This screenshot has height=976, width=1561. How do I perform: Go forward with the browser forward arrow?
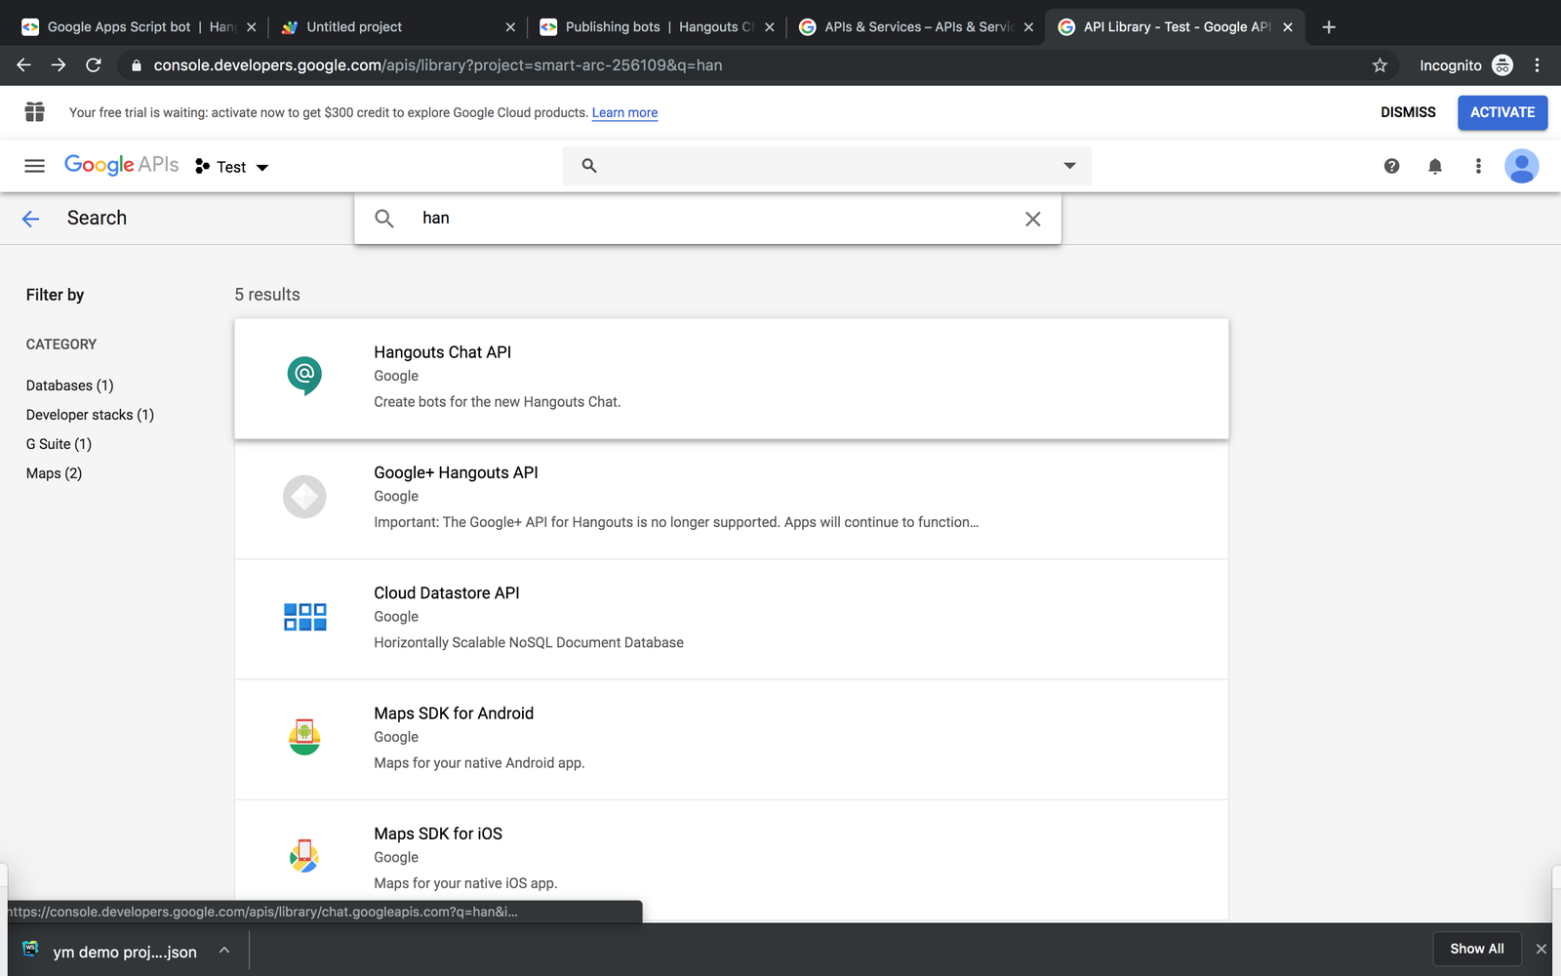pos(59,65)
